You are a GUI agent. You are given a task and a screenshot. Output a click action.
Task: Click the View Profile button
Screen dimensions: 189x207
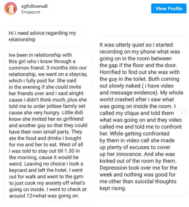coord(169,8)
